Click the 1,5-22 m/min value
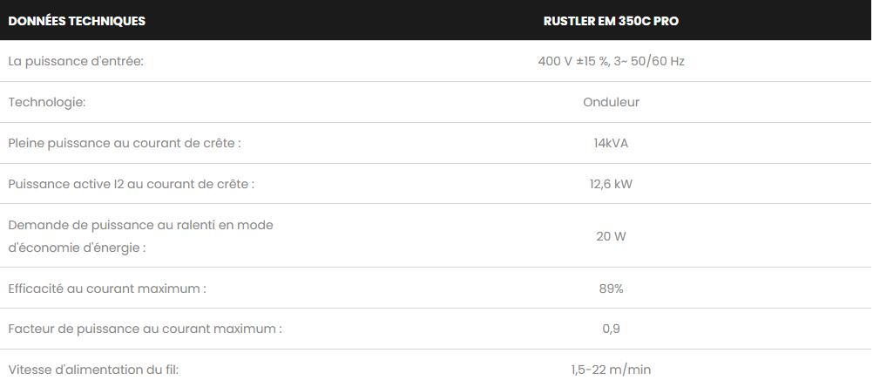The height and width of the screenshot is (387, 873). pos(611,370)
